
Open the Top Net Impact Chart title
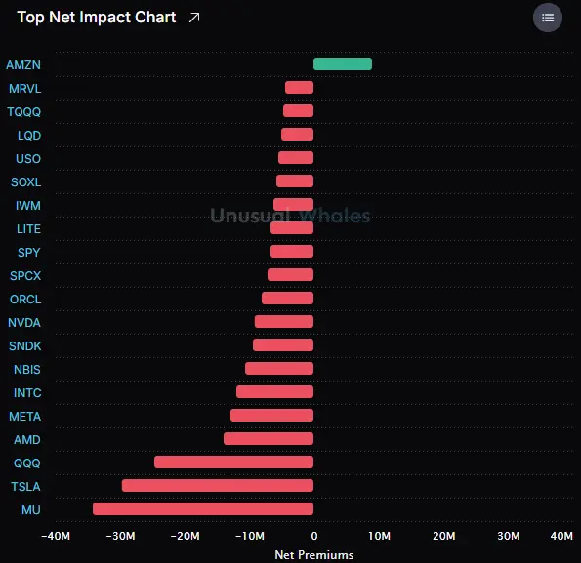click(97, 18)
